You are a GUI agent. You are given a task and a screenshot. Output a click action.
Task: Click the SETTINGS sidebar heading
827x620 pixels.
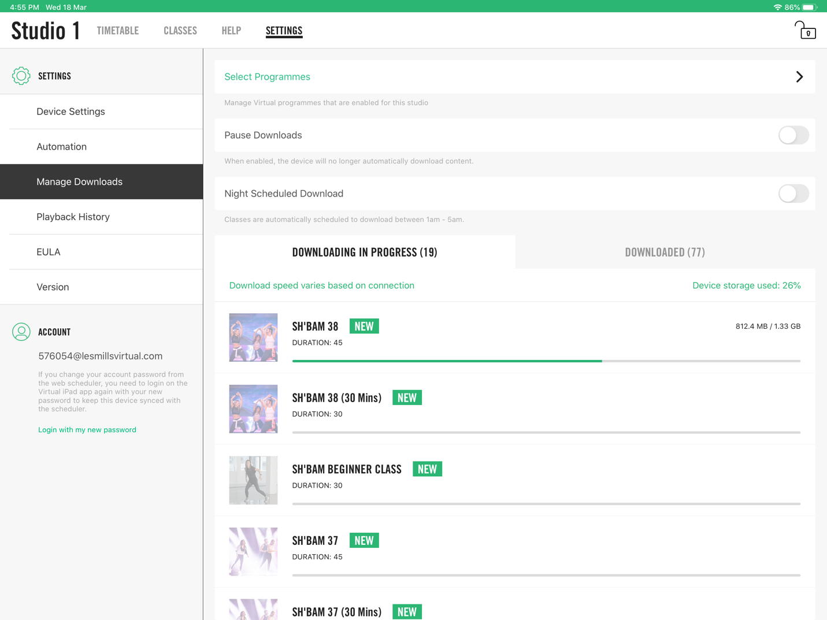click(54, 76)
